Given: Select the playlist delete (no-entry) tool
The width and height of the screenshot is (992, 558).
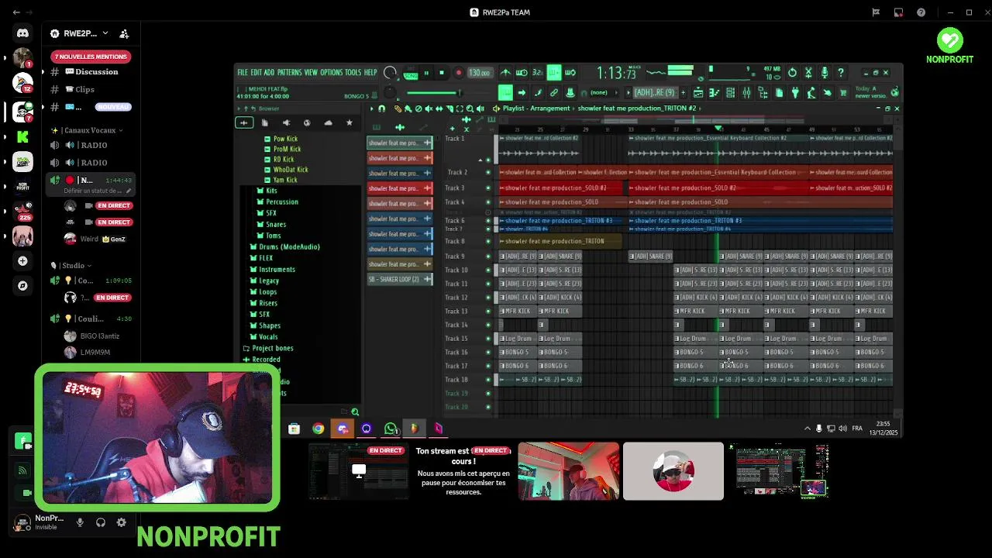Looking at the screenshot, I should tap(419, 108).
